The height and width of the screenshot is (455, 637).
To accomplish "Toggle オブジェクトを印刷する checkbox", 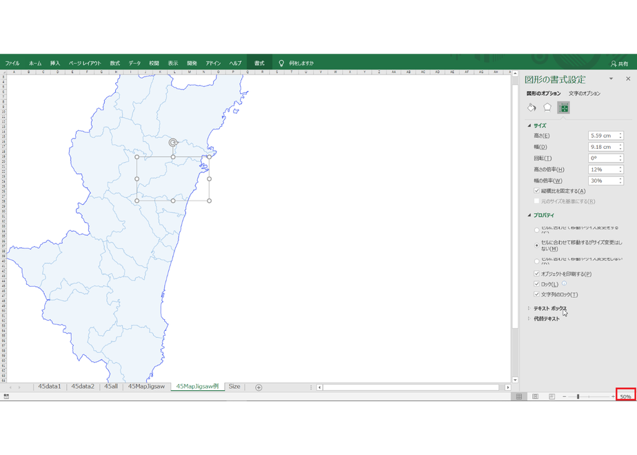I will tap(536, 274).
